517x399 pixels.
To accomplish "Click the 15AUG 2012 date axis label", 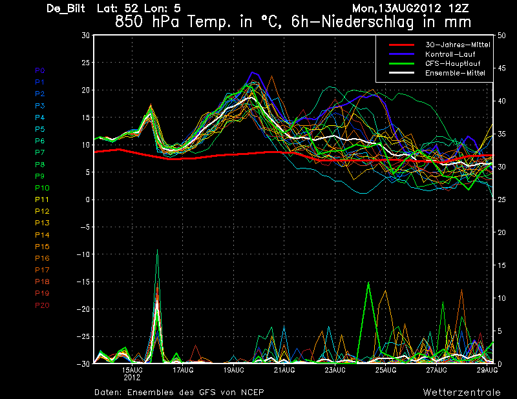I will [x=132, y=374].
